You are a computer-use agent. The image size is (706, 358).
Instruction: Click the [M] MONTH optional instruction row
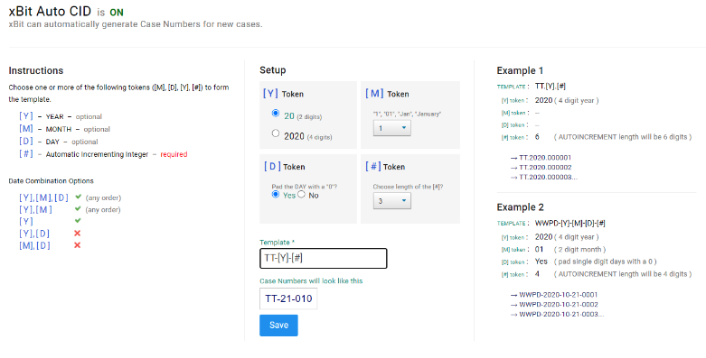pyautogui.click(x=64, y=129)
